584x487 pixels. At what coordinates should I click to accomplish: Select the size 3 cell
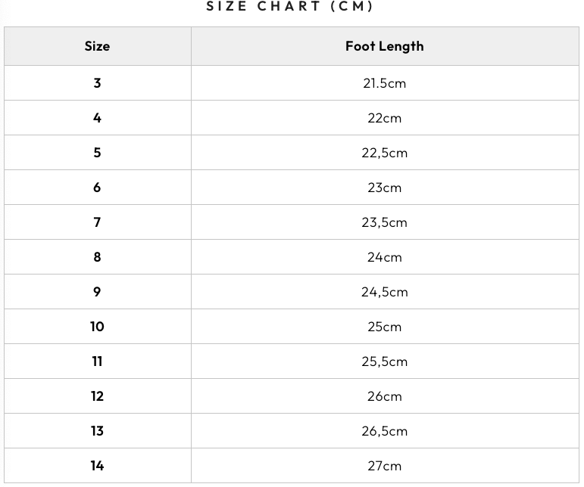(x=97, y=83)
